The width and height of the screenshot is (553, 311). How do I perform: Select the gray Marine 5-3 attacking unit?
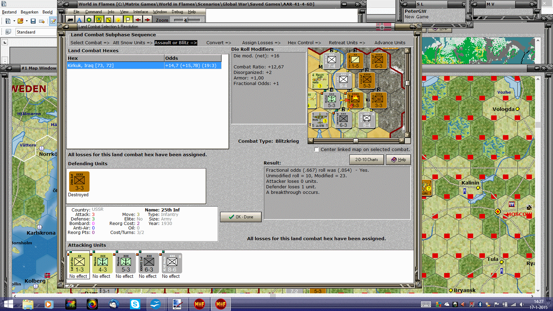click(x=125, y=263)
